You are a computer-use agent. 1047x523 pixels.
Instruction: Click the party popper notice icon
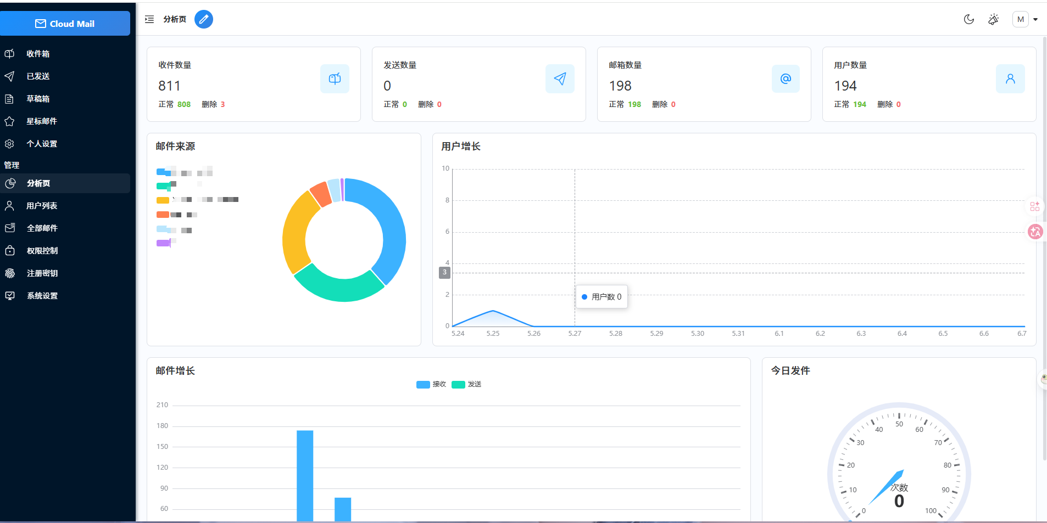(x=994, y=19)
